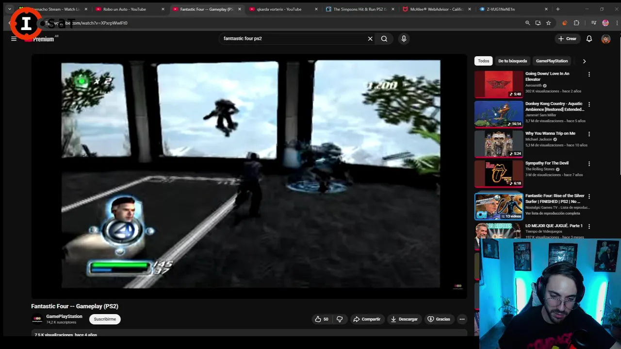Dislike the video with thumbs-down icon
Viewport: 621px width, 349px height.
click(340, 319)
